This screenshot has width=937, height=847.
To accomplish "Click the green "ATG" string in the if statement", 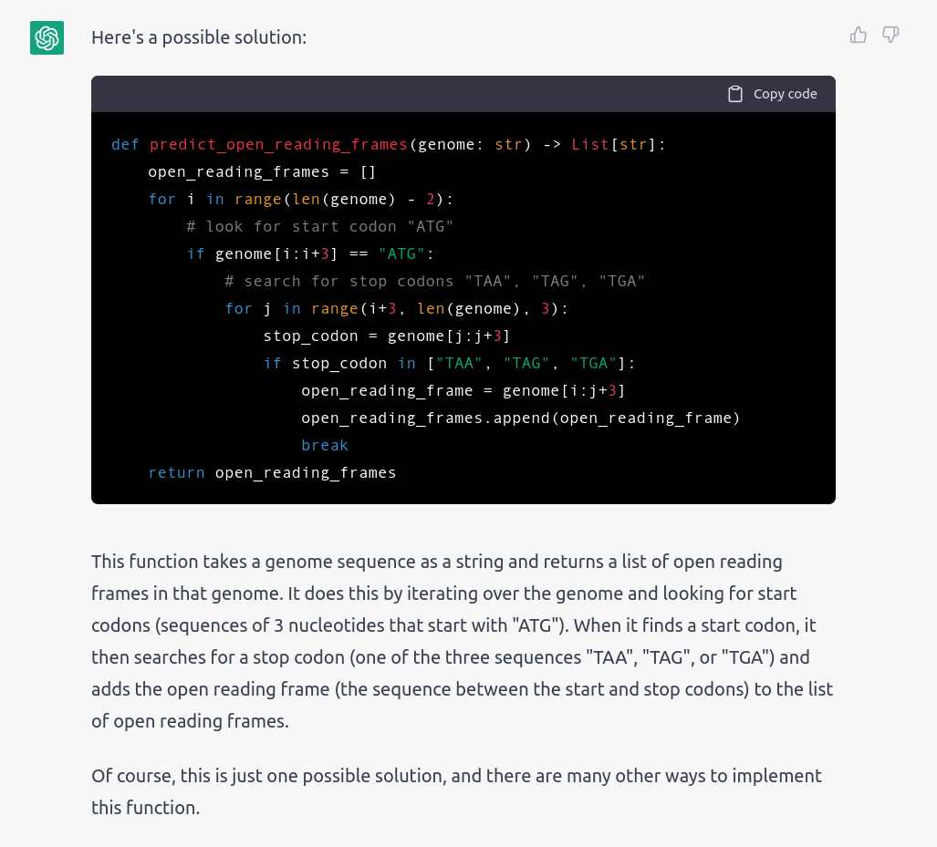I will pyautogui.click(x=401, y=253).
